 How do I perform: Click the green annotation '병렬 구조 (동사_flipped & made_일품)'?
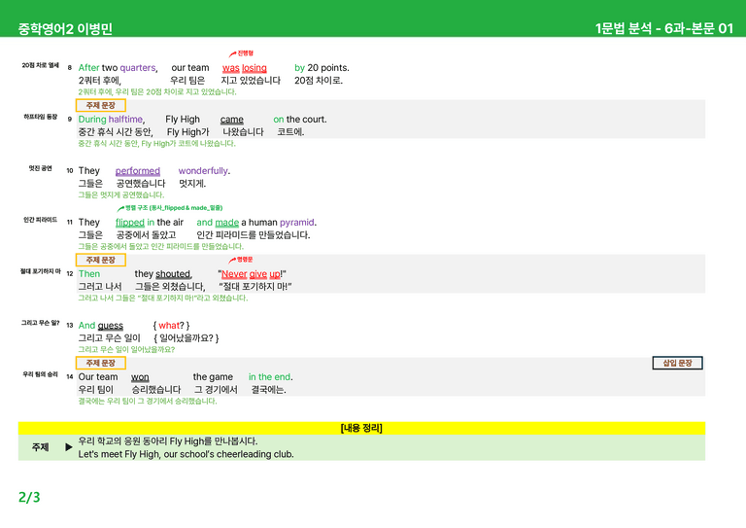pos(170,208)
